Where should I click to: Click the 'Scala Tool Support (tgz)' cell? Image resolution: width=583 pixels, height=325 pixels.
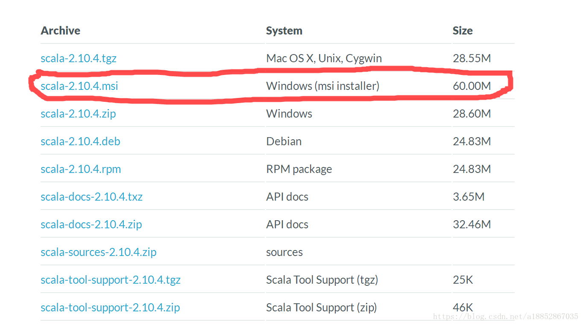322,280
